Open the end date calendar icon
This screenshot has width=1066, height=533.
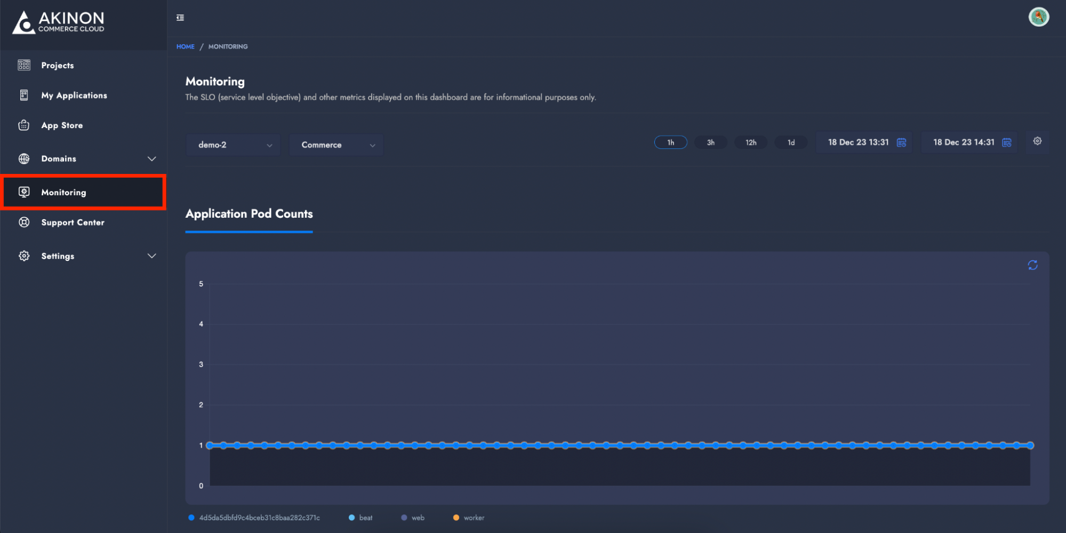(x=1006, y=142)
